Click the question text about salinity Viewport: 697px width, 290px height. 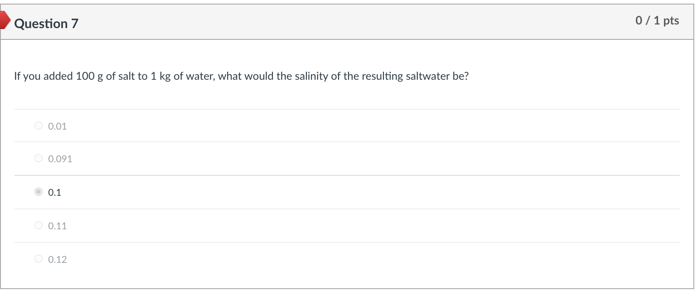click(242, 76)
